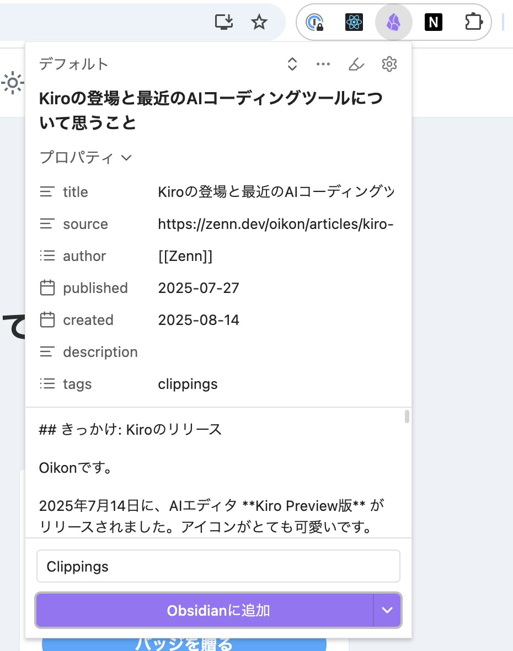Switch template with the up-down chevron selector
This screenshot has height=651, width=513.
point(292,65)
